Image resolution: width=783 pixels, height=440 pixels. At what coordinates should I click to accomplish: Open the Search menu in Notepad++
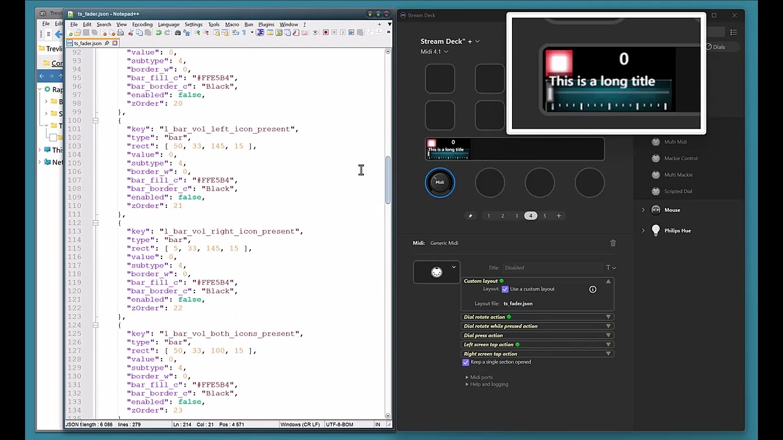pos(104,24)
